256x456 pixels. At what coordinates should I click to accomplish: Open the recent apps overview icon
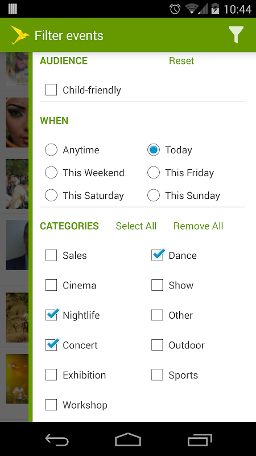pos(200,439)
